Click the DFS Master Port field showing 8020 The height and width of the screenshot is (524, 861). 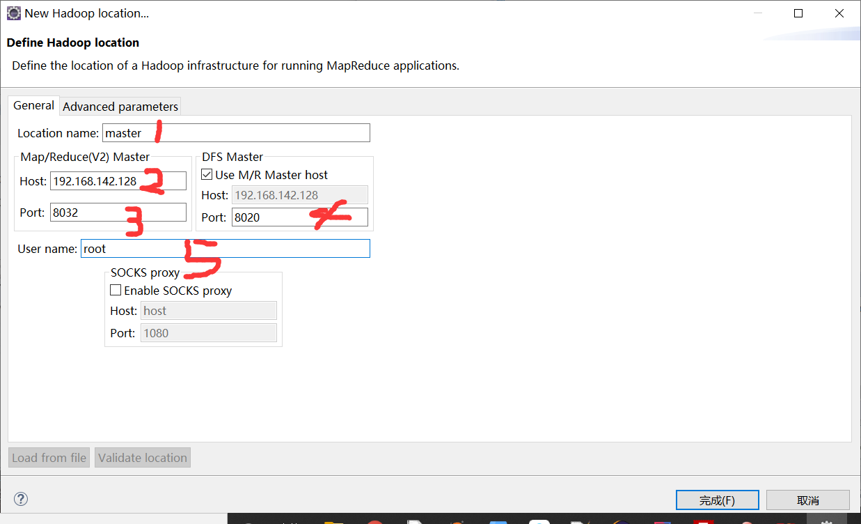point(299,217)
